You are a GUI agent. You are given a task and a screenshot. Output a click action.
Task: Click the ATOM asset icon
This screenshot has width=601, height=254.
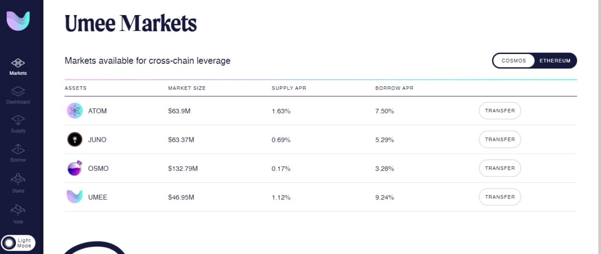click(x=75, y=111)
